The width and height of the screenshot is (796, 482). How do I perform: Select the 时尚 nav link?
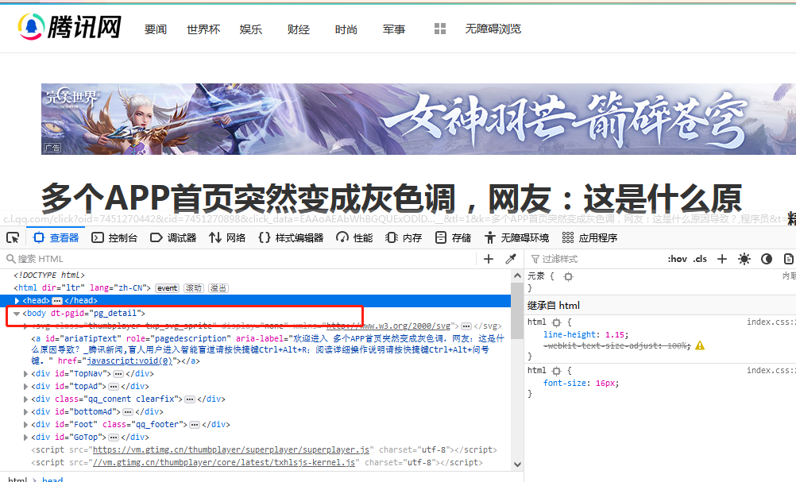click(x=346, y=29)
